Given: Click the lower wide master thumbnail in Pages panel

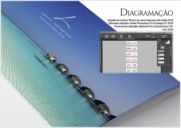Looking at the screenshot, I should tap(168, 43).
